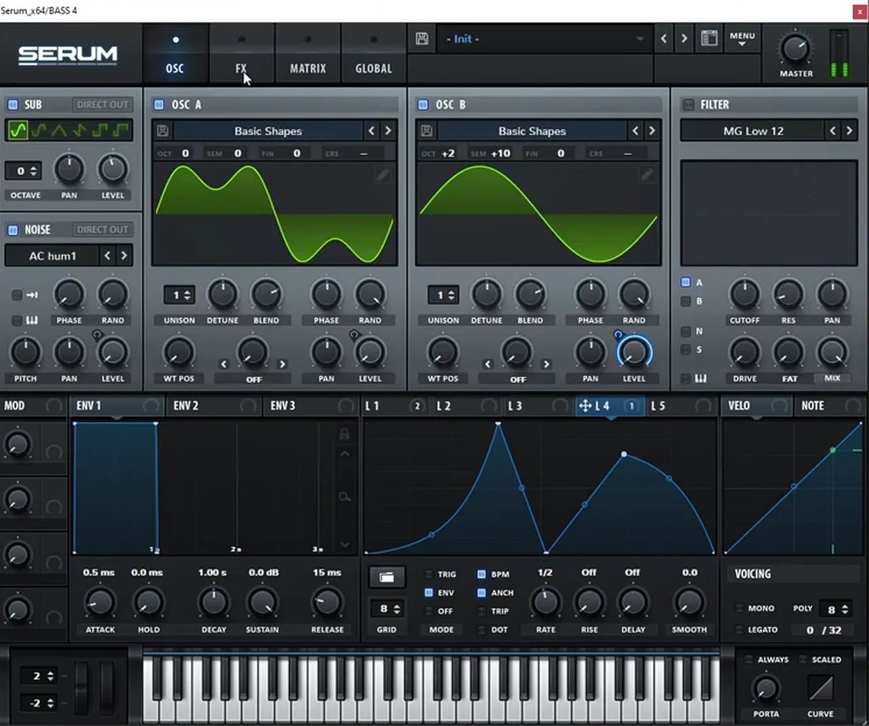Click the envelope zoom magnifier icon

click(x=345, y=497)
